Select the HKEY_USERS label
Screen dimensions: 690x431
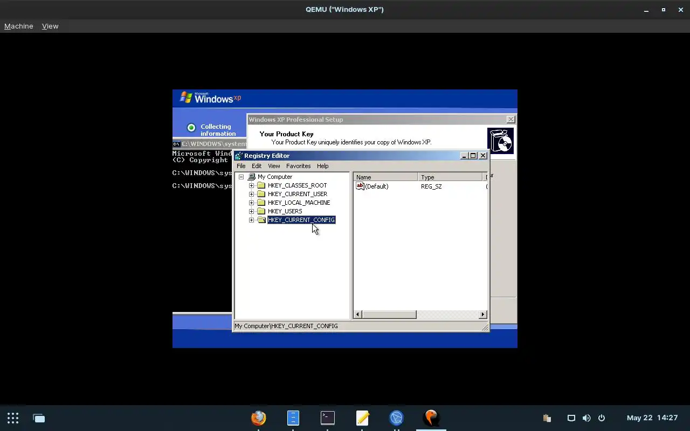click(x=285, y=211)
